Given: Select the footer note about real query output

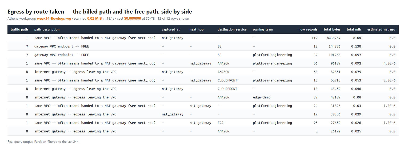Looking at the screenshot, I should click(43, 142).
